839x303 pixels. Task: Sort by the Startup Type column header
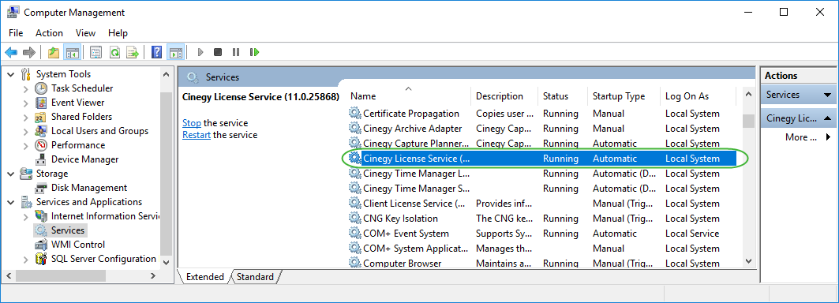coord(624,96)
